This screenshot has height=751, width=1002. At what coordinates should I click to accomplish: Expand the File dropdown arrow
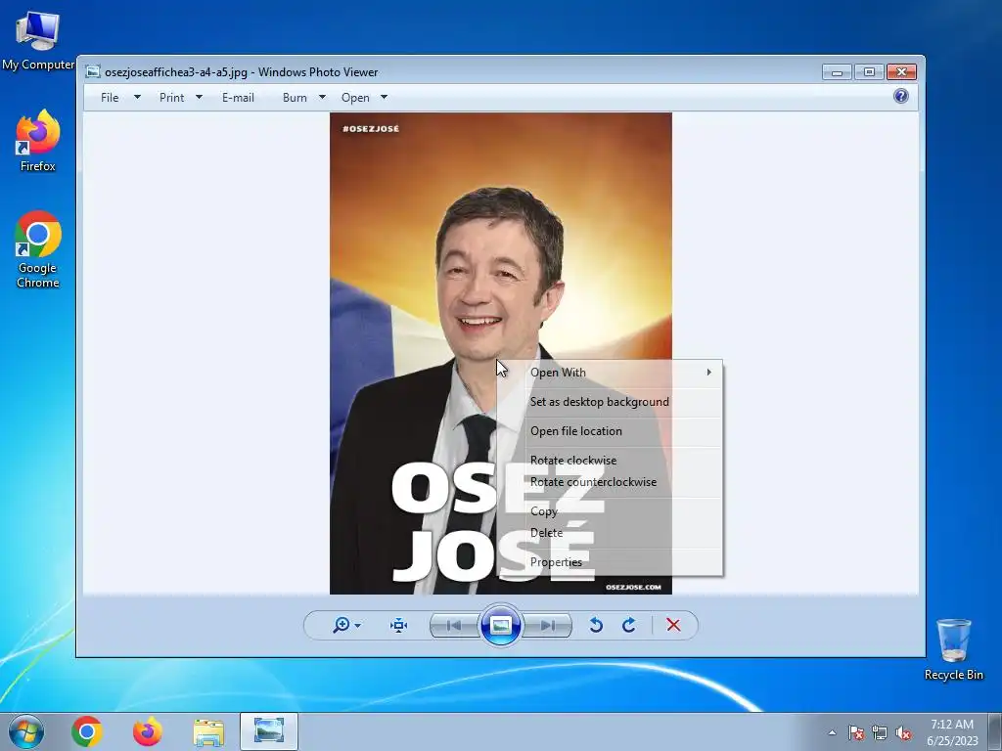pos(137,98)
